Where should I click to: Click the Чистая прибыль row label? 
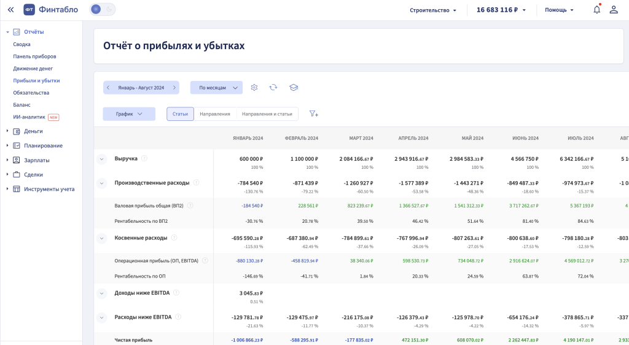(x=133, y=340)
